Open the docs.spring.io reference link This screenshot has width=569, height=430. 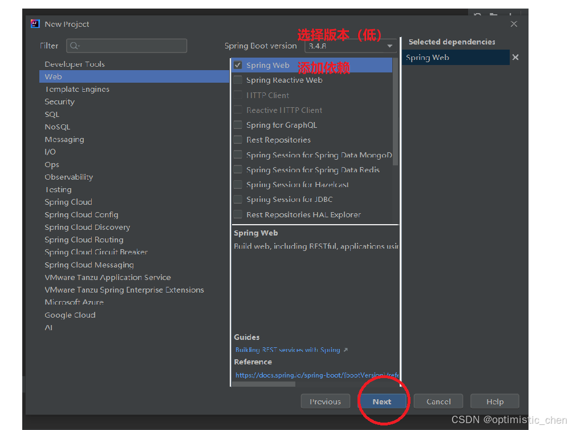click(x=317, y=375)
